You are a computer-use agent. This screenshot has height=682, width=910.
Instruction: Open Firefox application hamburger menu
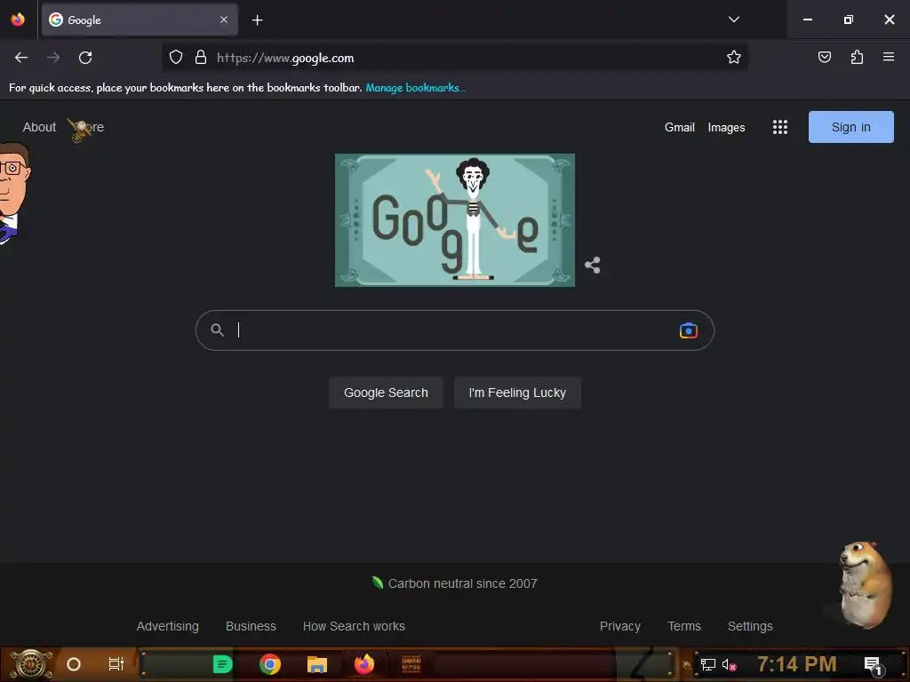888,57
